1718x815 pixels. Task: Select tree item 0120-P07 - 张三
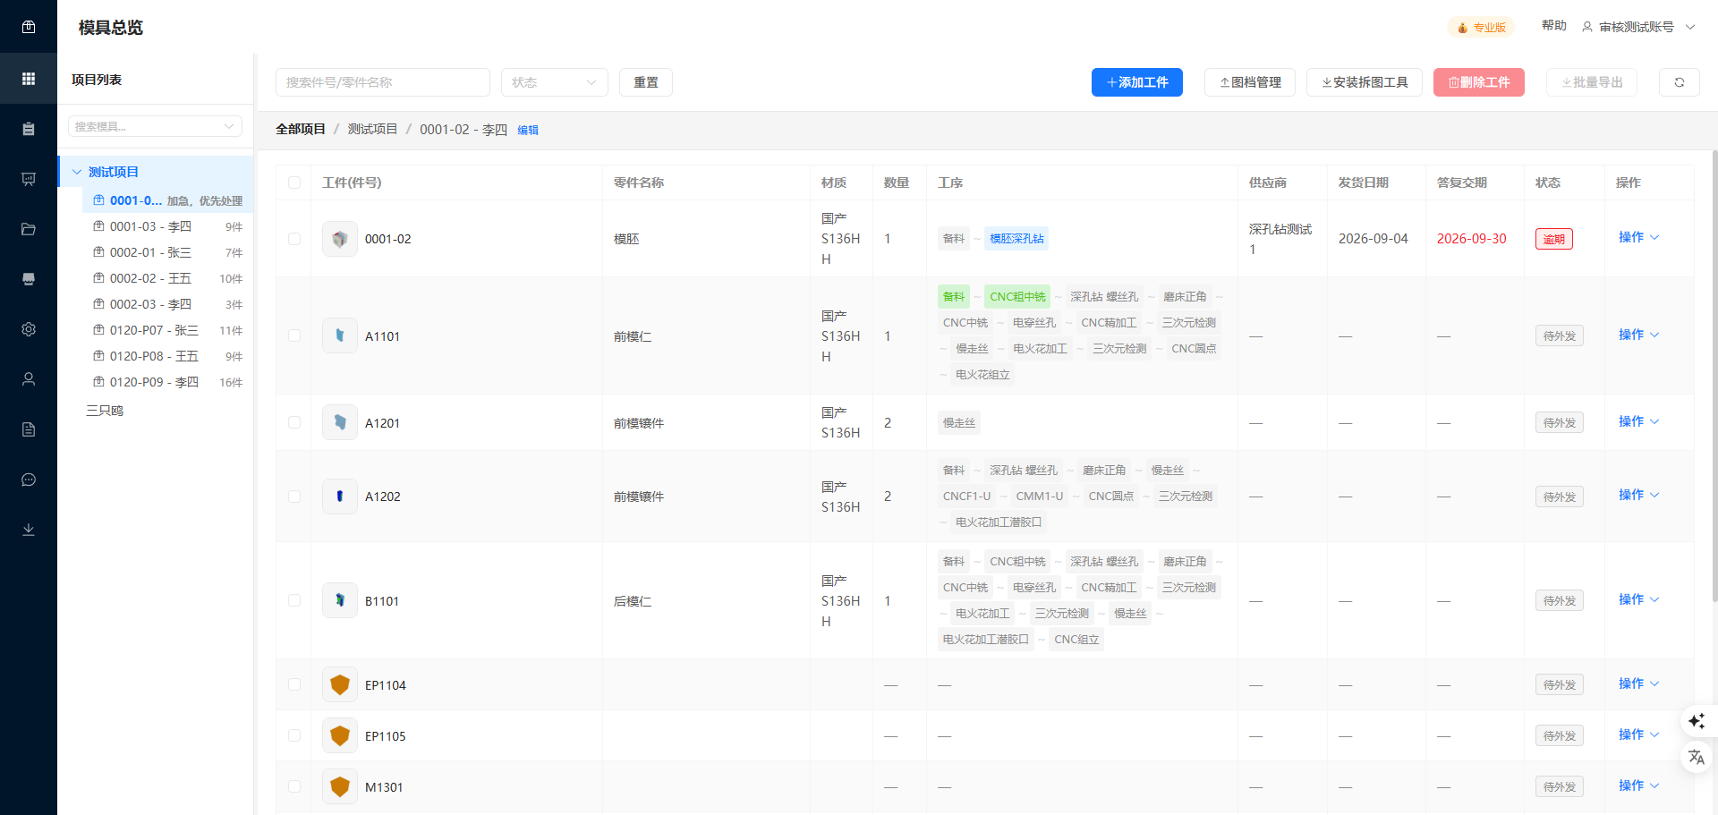pyautogui.click(x=168, y=330)
